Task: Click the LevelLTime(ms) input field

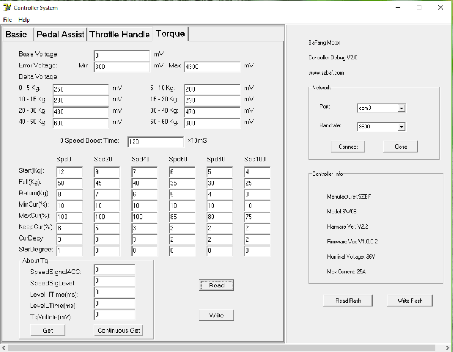Action: 114,303
